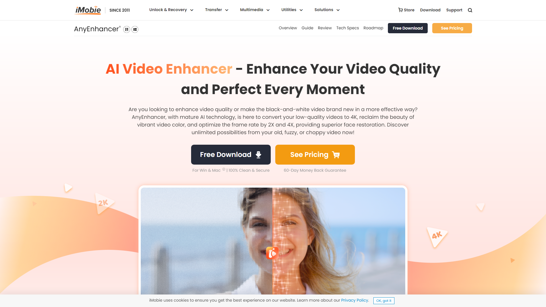Toggle the cookie consent OK button
Viewport: 546px width, 307px height.
point(383,300)
